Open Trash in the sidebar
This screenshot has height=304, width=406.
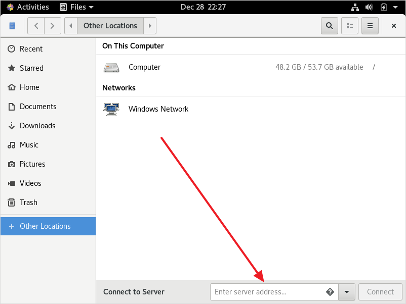[x=48, y=202]
